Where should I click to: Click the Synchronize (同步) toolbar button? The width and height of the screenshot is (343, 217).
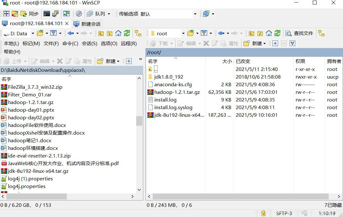(x=30, y=14)
